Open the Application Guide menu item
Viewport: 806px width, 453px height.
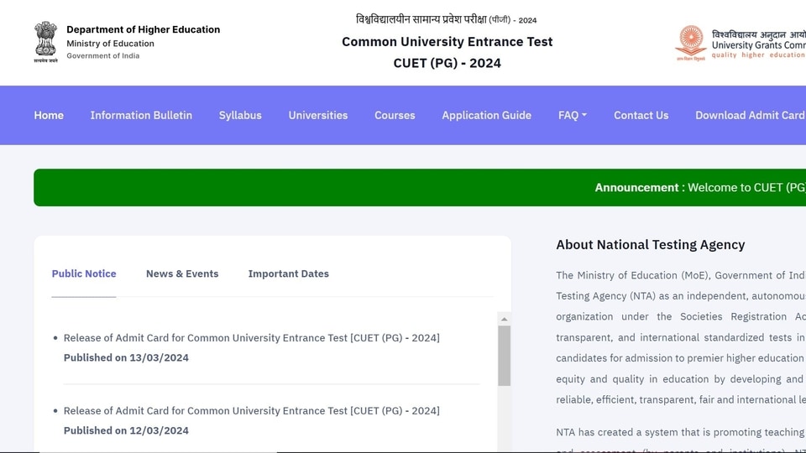coord(487,116)
